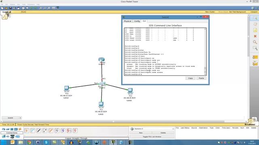Image resolution: width=259 pixels, height=145 pixels.
Task: Select the Custom Made Devices laptop category
Action: [x=13, y=137]
